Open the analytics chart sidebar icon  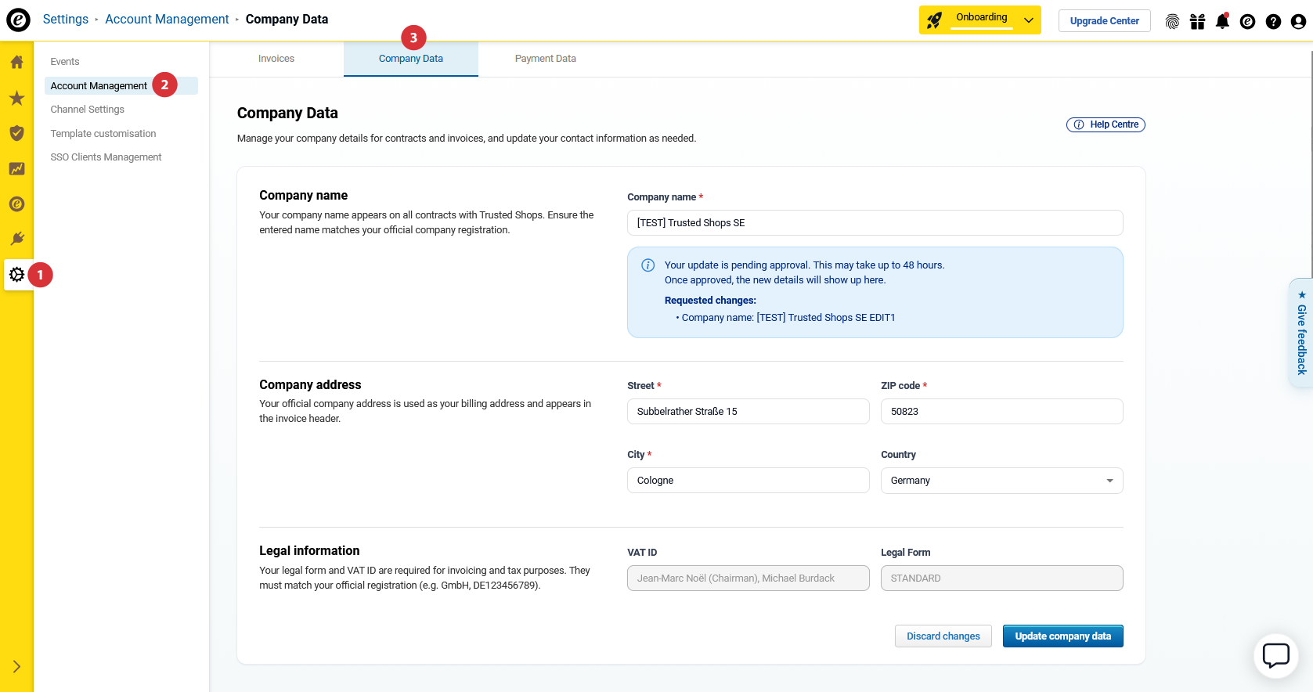[x=16, y=168]
